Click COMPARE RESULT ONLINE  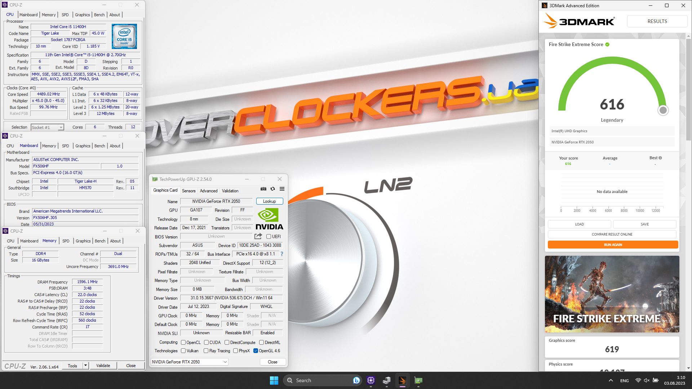[x=612, y=234]
